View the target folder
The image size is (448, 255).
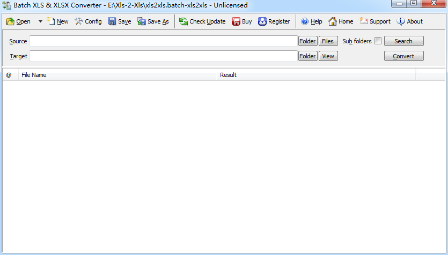pyautogui.click(x=328, y=56)
